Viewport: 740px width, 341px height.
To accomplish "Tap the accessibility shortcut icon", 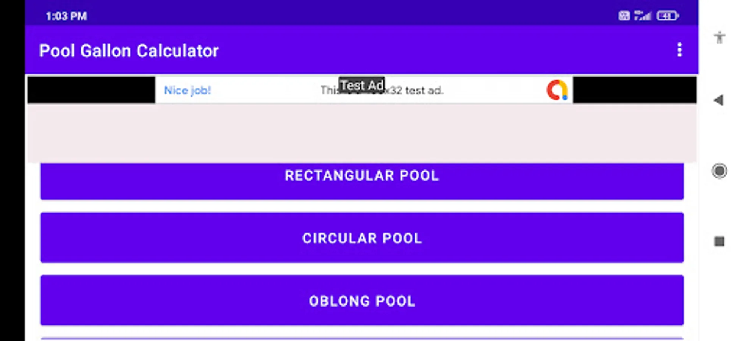I will click(x=719, y=38).
